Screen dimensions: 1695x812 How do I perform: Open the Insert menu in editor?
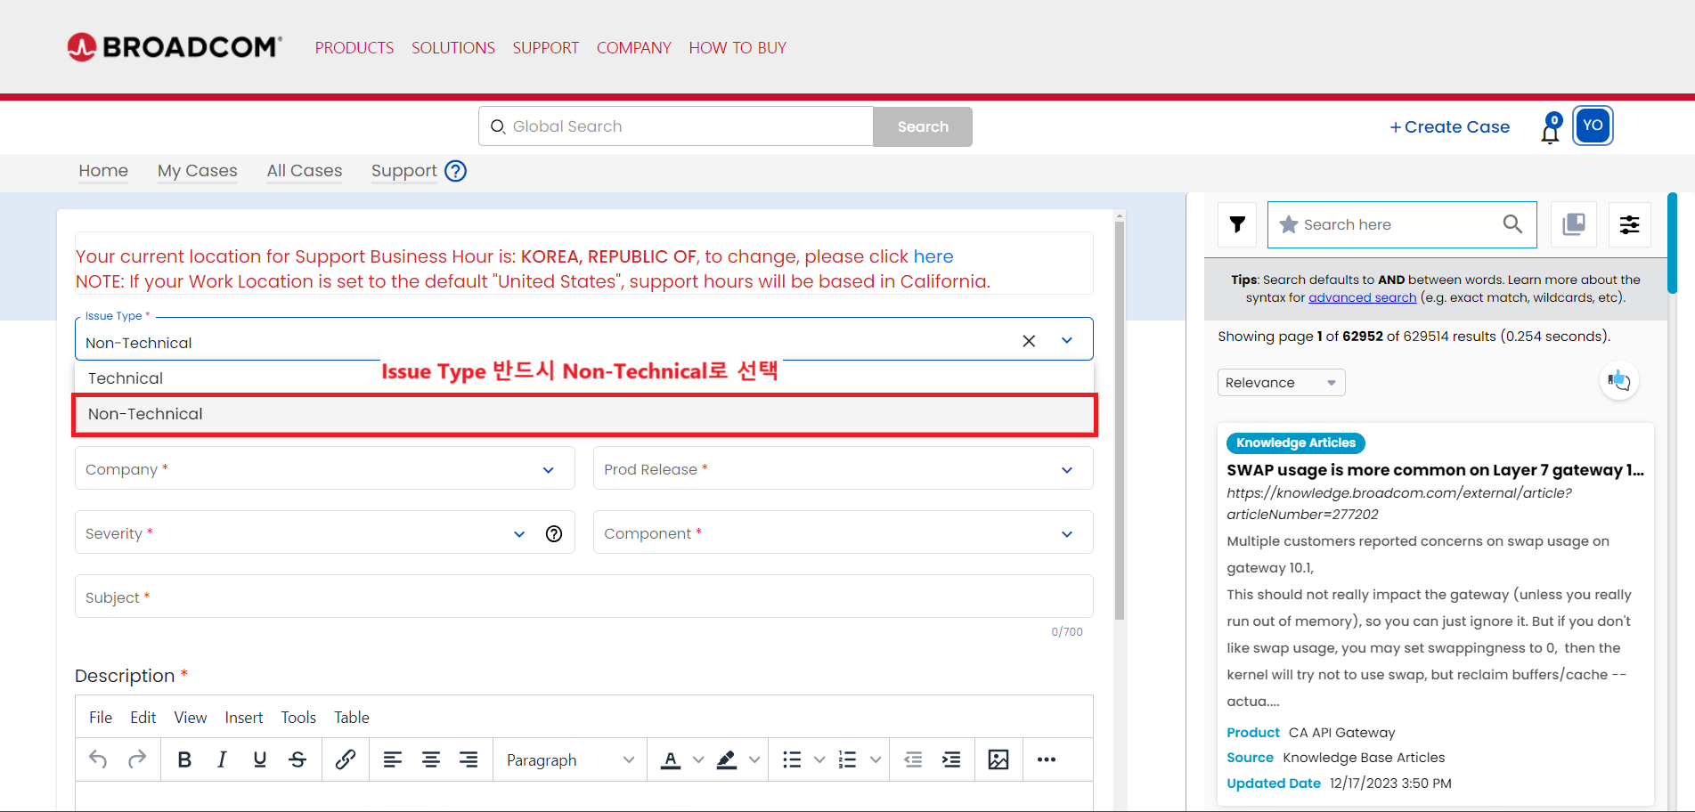[x=243, y=718]
